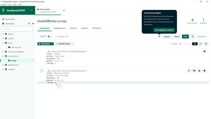Click the insights lightbulb icon
This screenshot has height=119, width=211.
point(159,37)
